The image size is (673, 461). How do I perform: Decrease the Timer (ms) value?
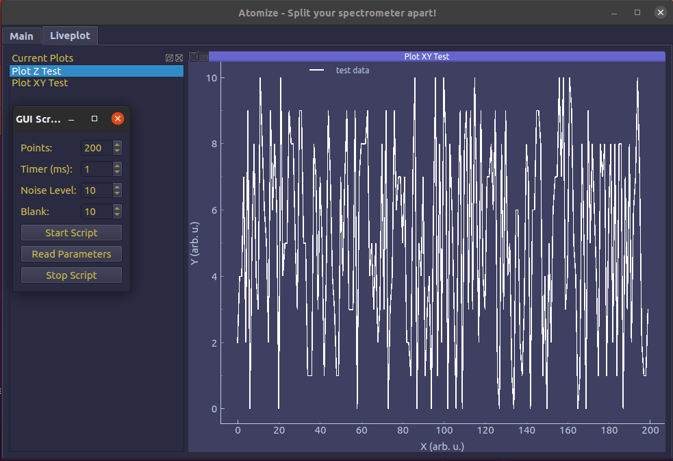click(117, 172)
